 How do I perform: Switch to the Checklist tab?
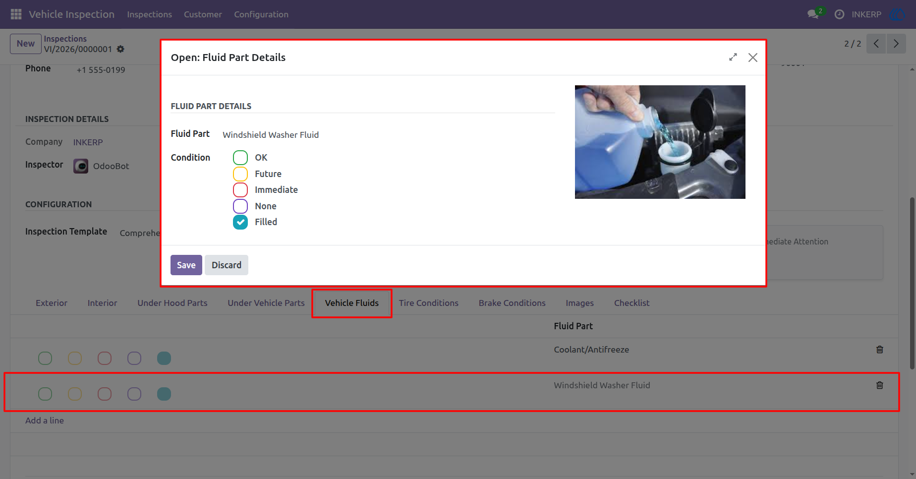point(631,303)
